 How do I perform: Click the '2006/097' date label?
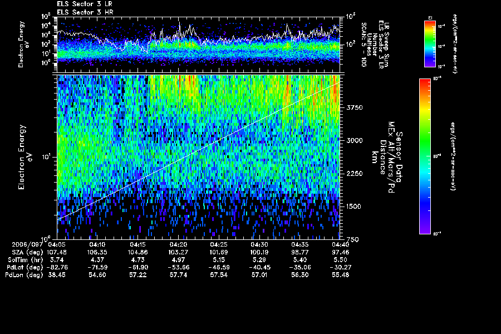coord(27,244)
